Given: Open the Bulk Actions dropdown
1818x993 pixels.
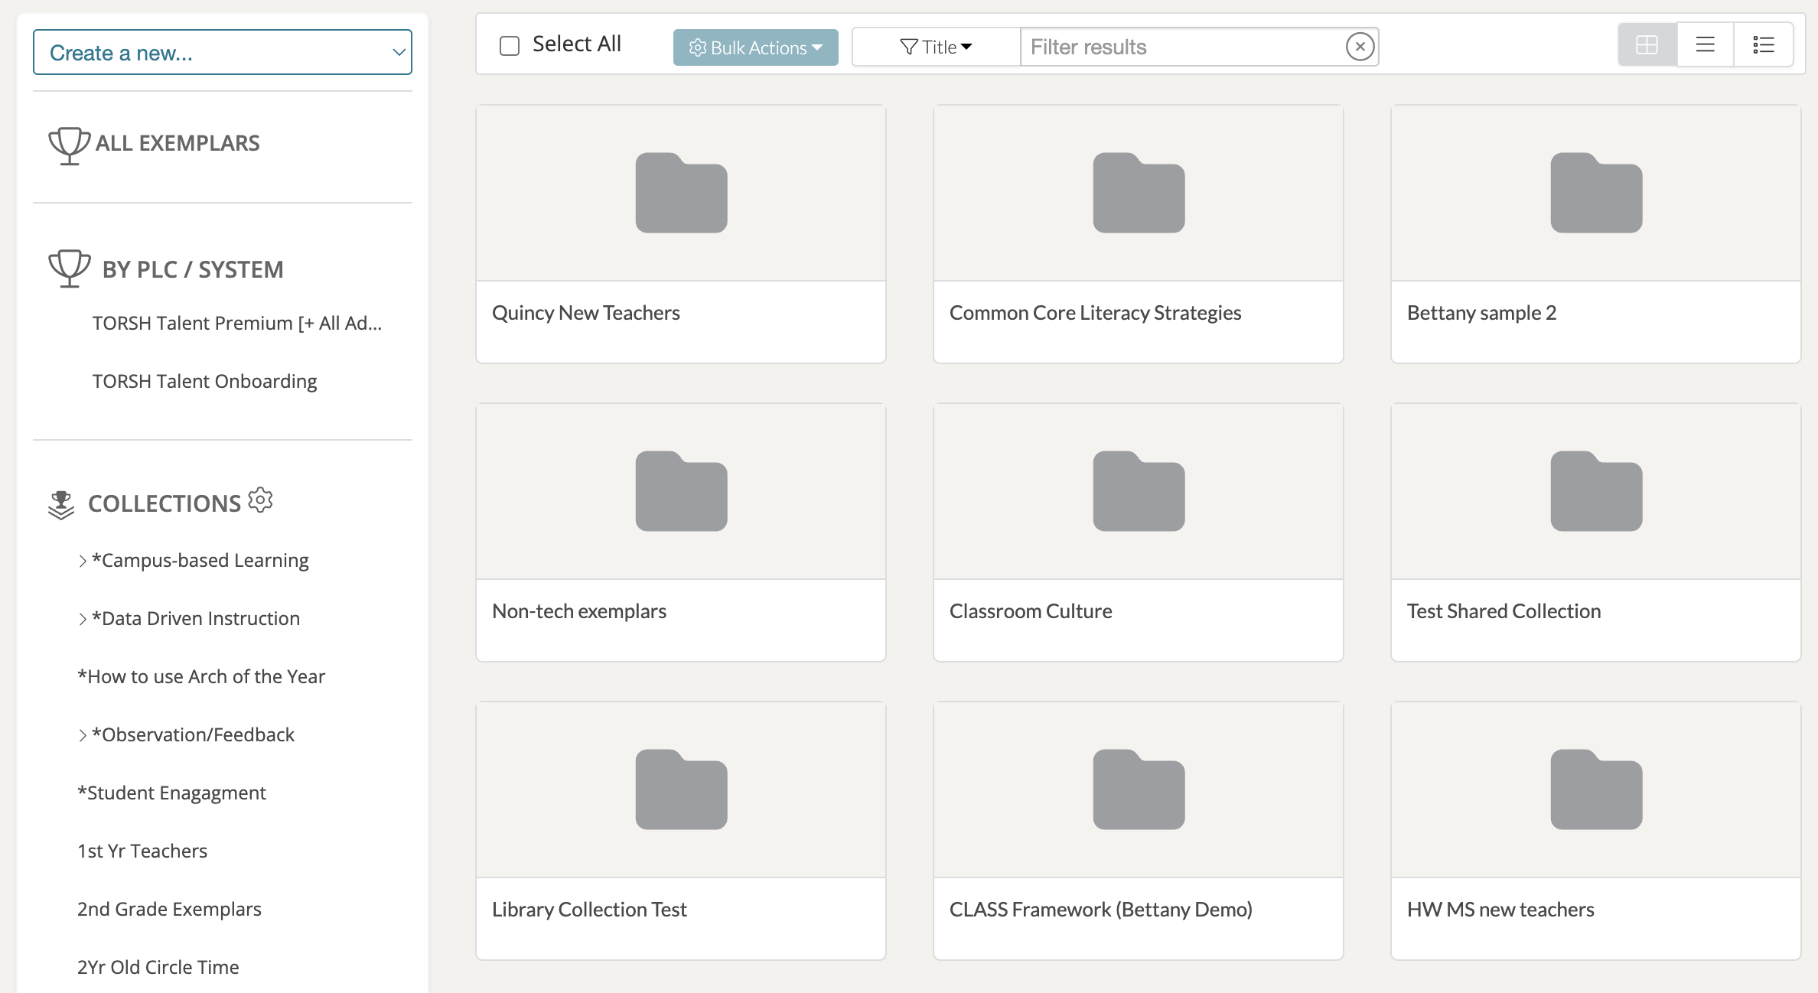Looking at the screenshot, I should pos(755,47).
